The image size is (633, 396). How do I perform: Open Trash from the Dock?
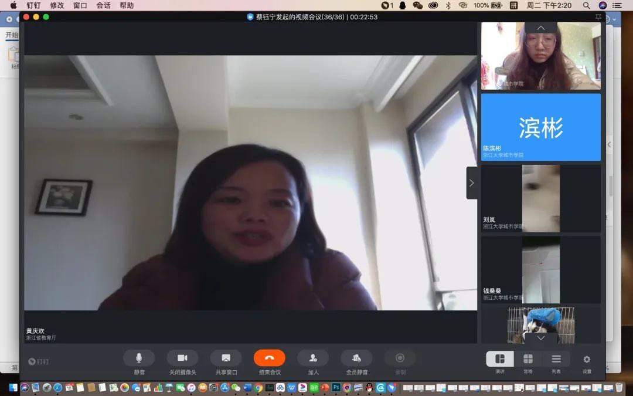(619, 388)
